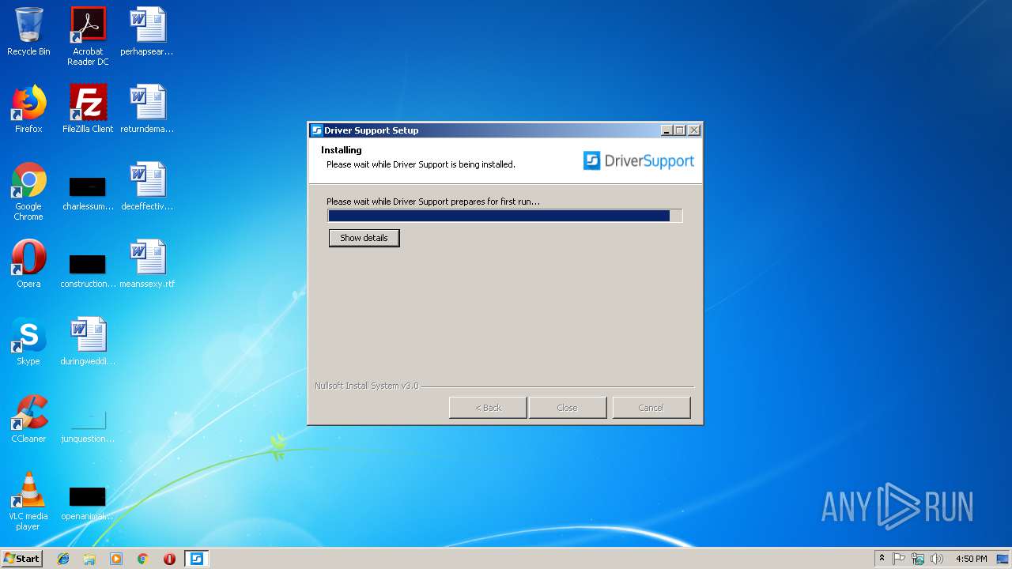
Task: Open the Firefox desktop shortcut
Action: (28, 109)
